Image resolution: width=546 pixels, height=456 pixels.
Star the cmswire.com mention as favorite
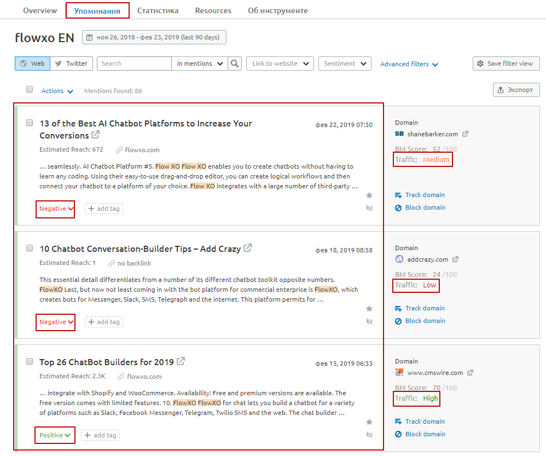coord(369,422)
